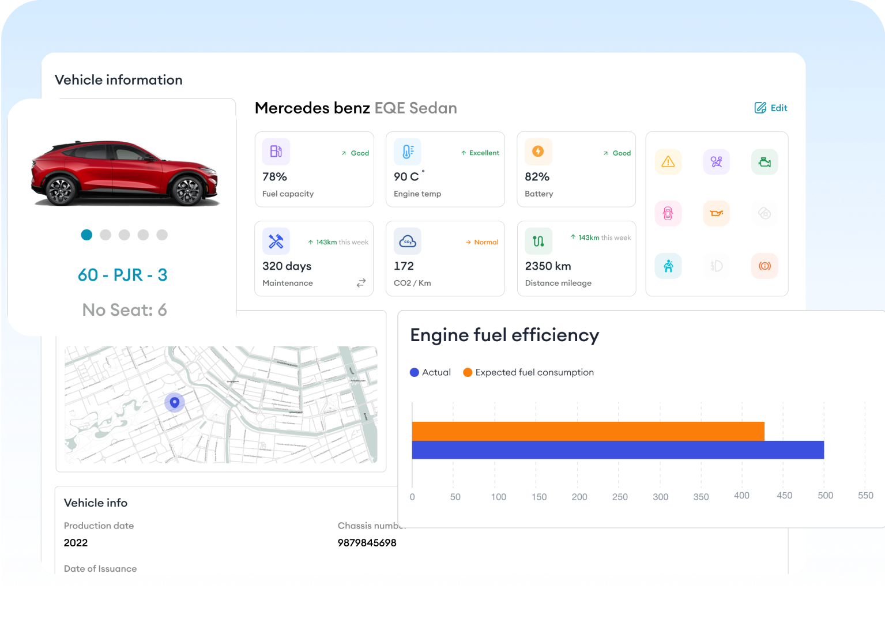
Task: Click the red car thumbnail image
Action: [124, 172]
